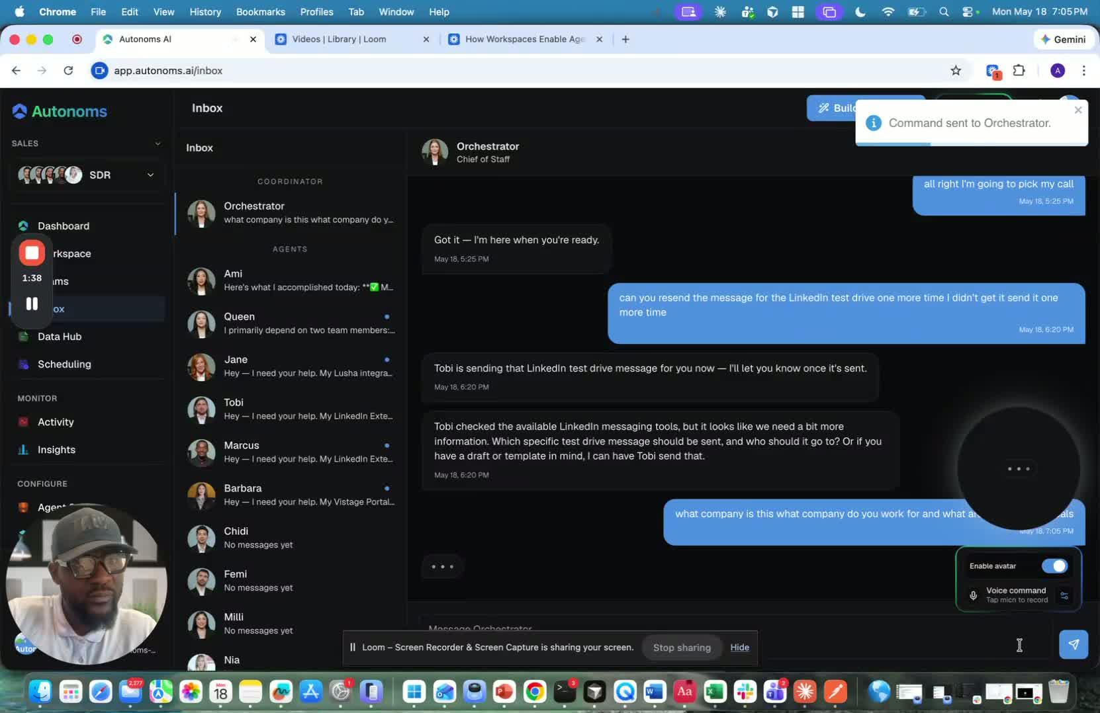1100x713 pixels.
Task: Open macOS Control Center in the menu bar
Action: point(968,12)
